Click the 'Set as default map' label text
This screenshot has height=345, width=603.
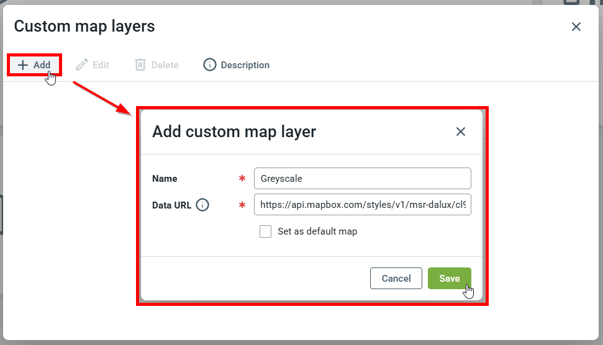point(317,231)
